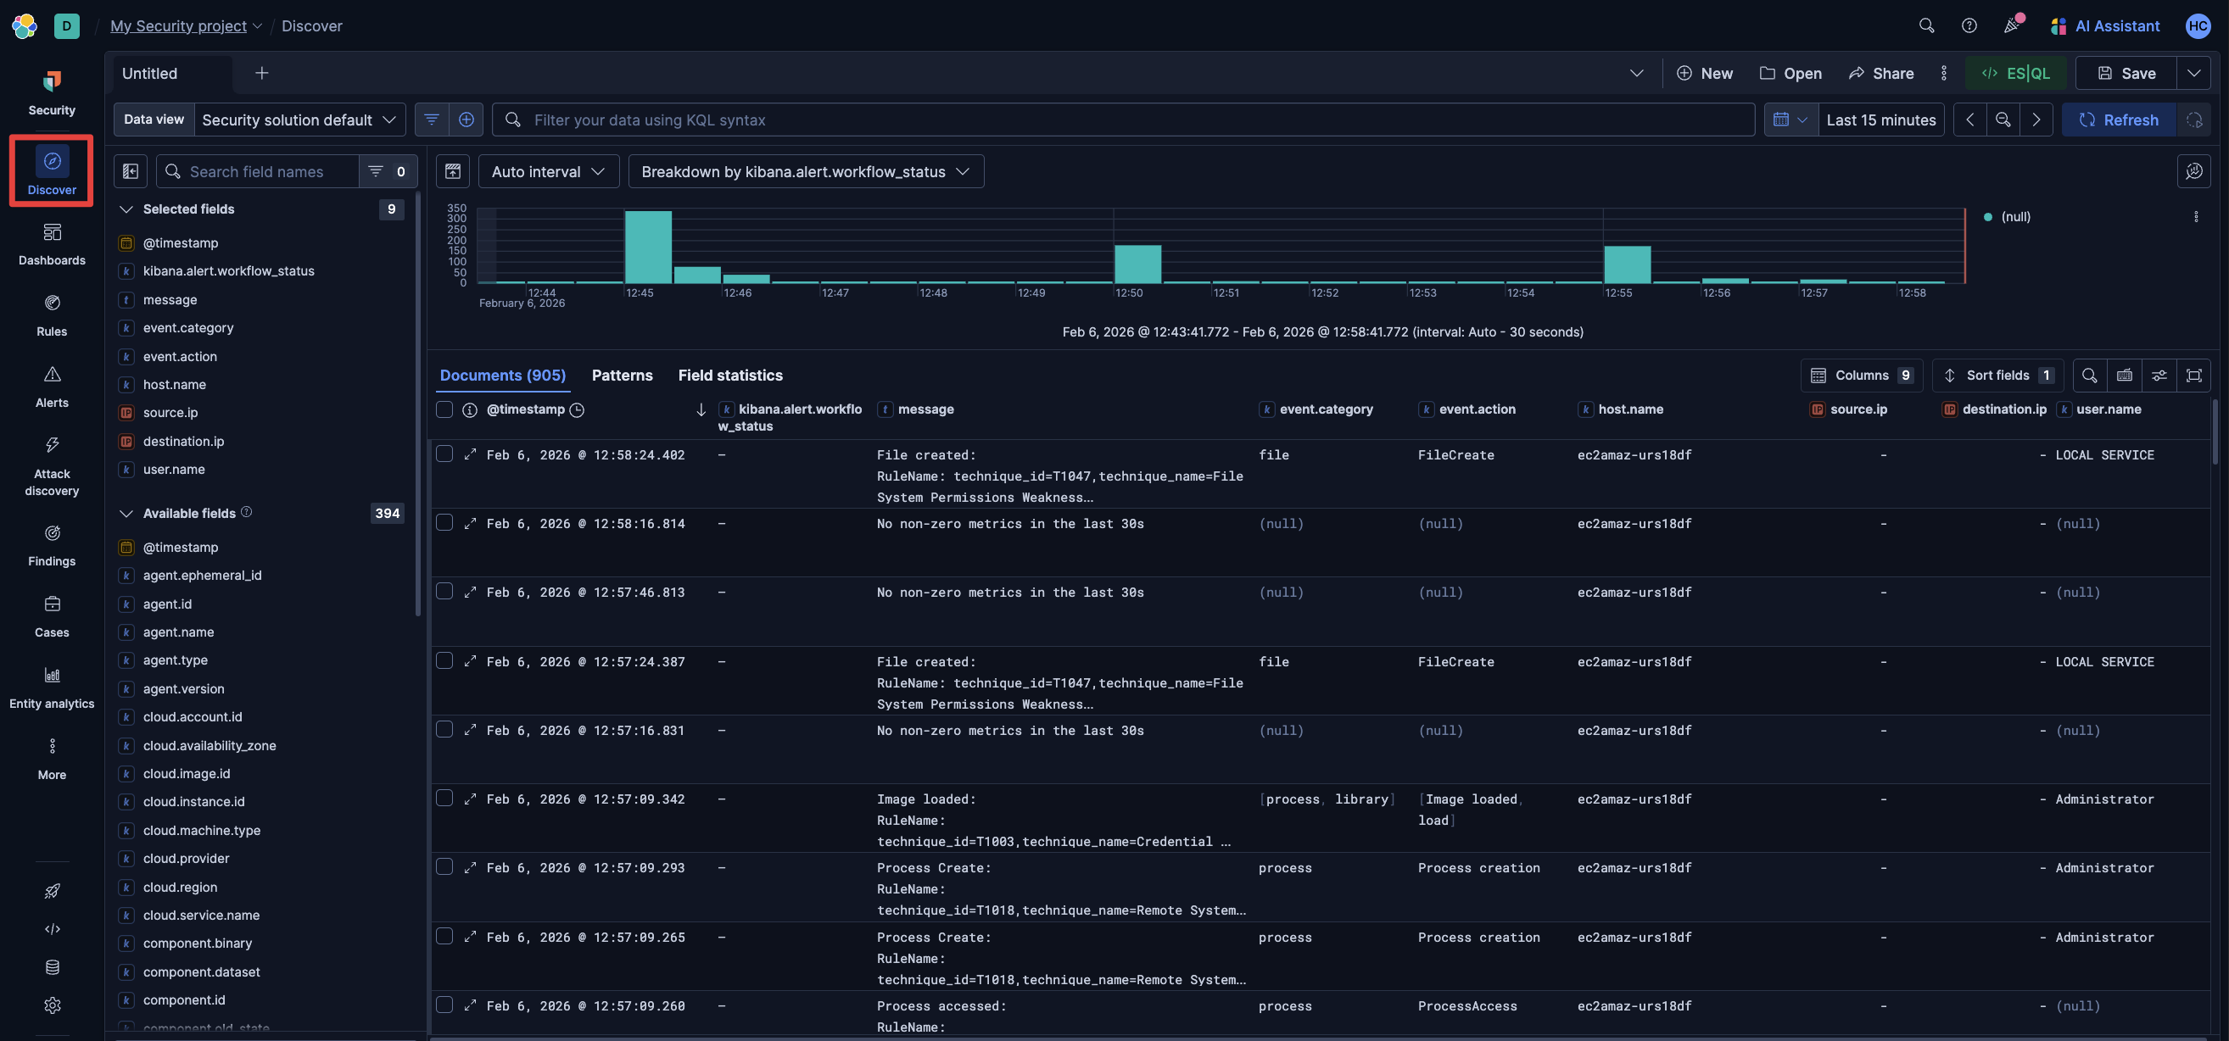The image size is (2229, 1041).
Task: Collapse the Selected fields section
Action: 126,209
